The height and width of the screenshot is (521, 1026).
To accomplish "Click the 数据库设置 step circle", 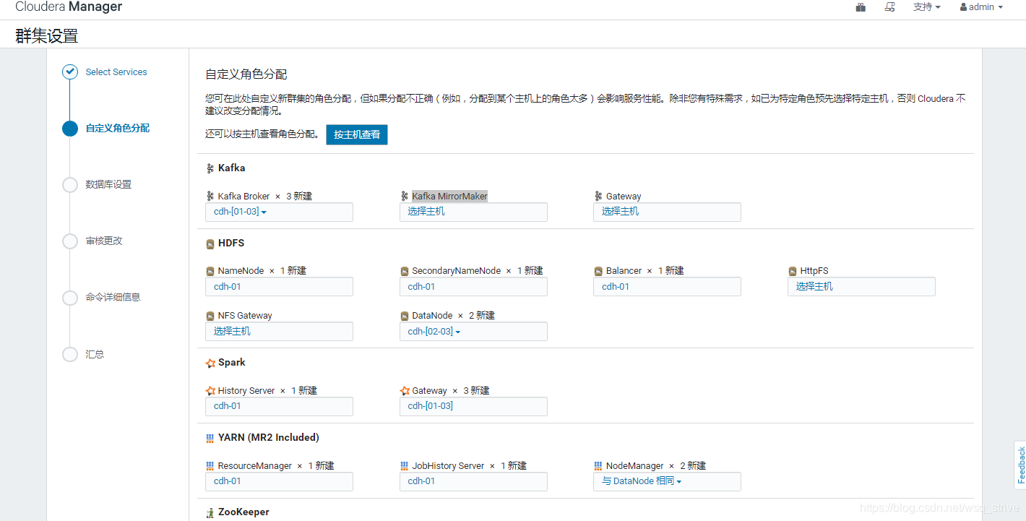I will tap(70, 185).
